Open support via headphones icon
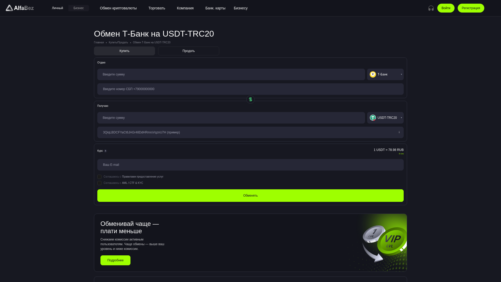This screenshot has width=501, height=282. tap(431, 8)
